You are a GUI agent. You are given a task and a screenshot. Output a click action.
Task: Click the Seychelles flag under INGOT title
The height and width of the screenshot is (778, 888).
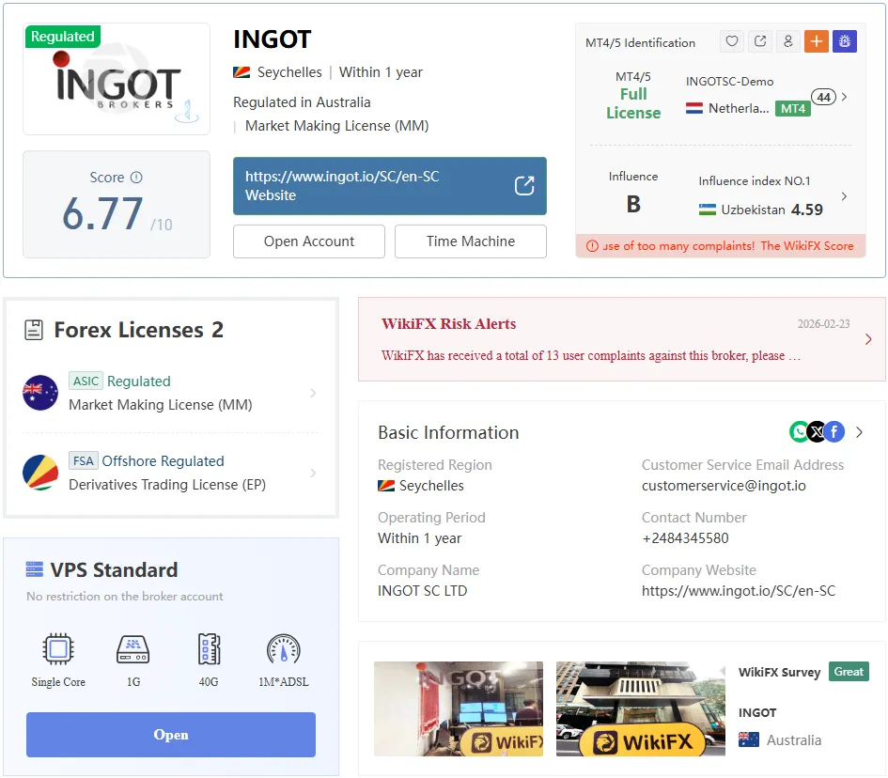click(x=241, y=72)
